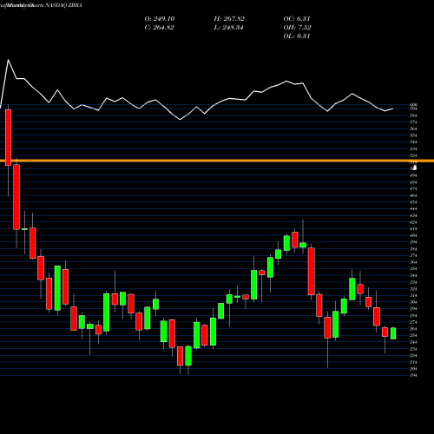Click the 'O: 249.10' open value
The width and height of the screenshot is (434, 434).
point(160,19)
